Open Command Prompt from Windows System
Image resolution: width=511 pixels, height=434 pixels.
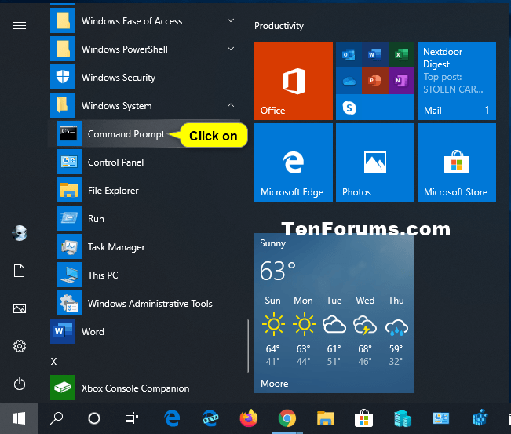[x=144, y=134]
